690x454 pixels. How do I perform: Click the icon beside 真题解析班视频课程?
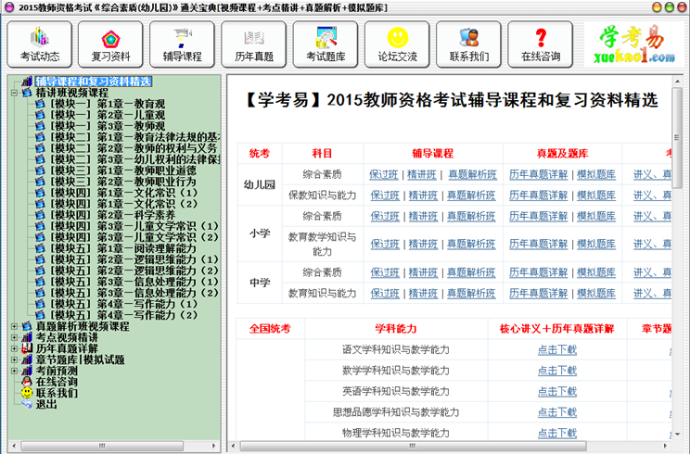tap(27, 326)
